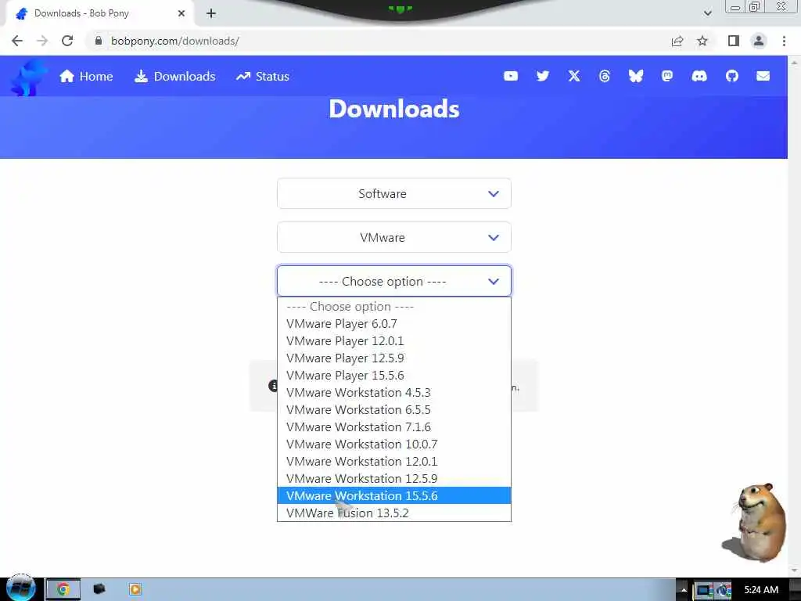Open the GitHub icon
The image size is (801, 601).
731,76
